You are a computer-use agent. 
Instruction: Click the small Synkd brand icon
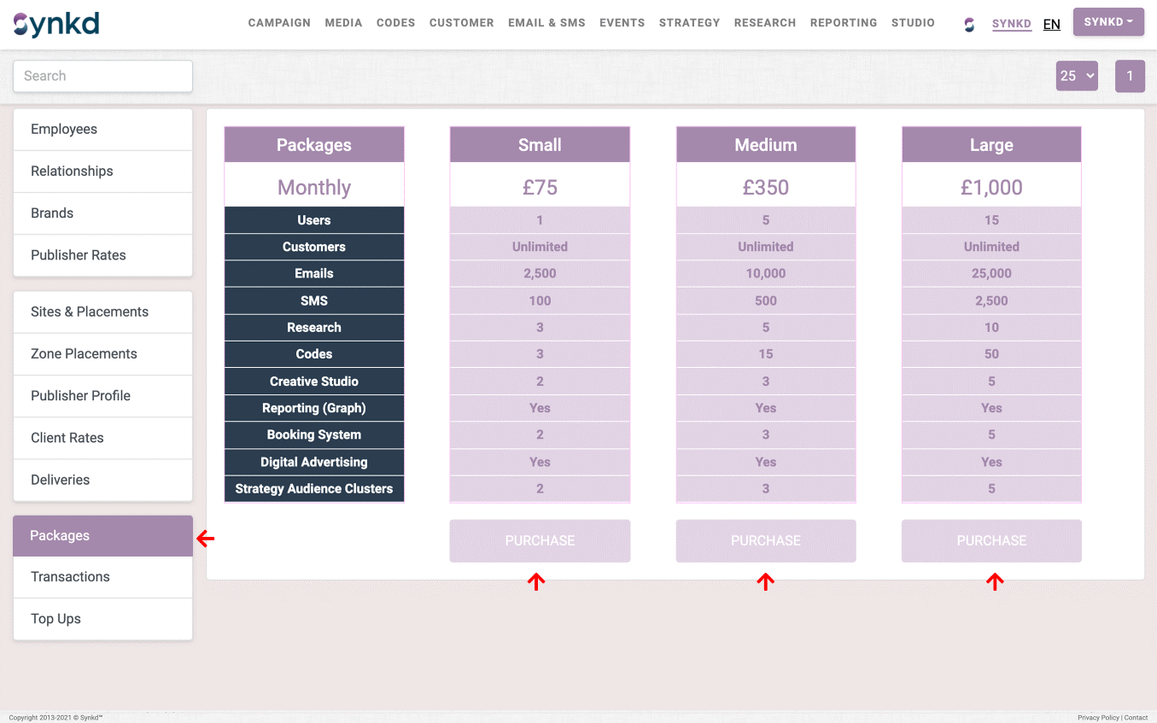(969, 24)
